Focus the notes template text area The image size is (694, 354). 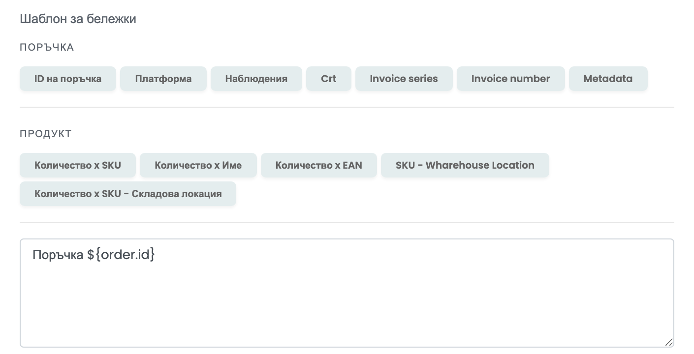[347, 294]
